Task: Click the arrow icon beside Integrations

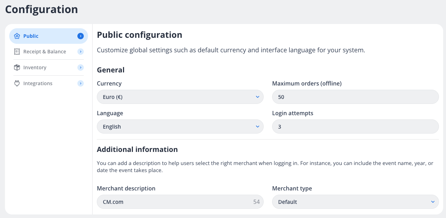Action: click(81, 83)
